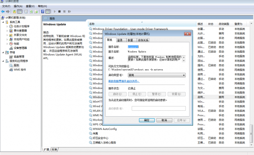Image resolution: width=254 pixels, height=155 pixels.
Task: Click the Restart Service toolbar icon
Action: coord(69,11)
